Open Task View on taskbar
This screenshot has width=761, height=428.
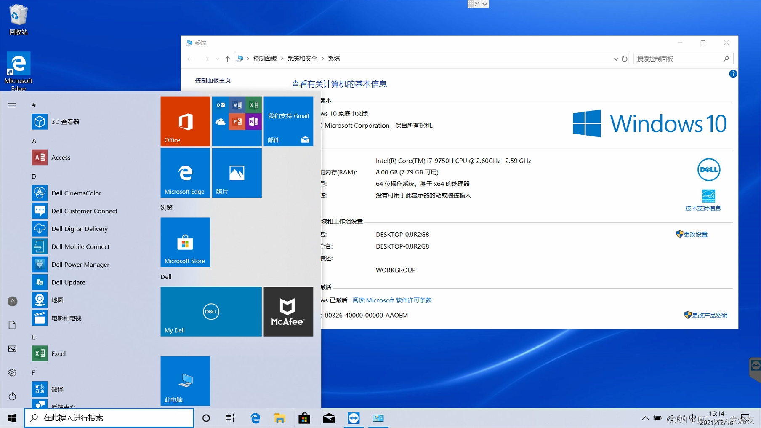pyautogui.click(x=230, y=418)
